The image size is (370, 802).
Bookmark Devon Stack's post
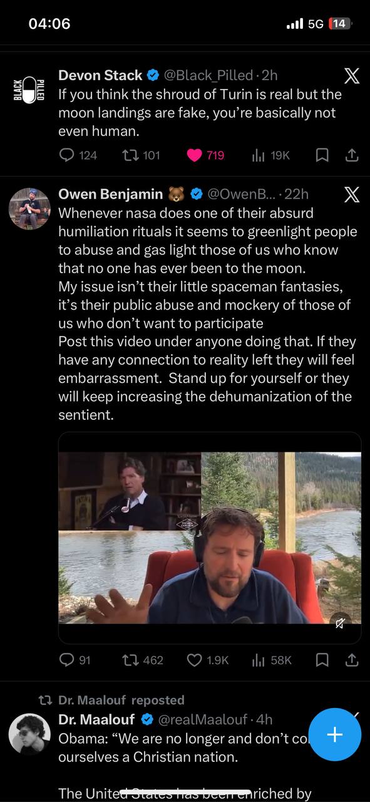pyautogui.click(x=322, y=155)
